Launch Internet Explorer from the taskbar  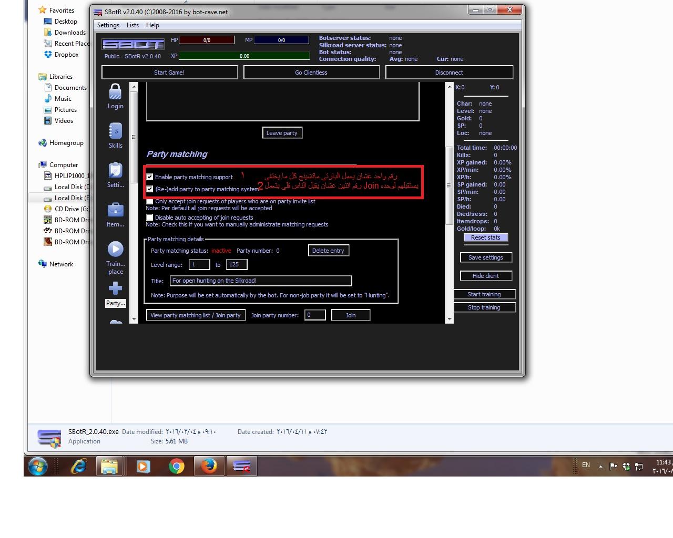coord(79,467)
